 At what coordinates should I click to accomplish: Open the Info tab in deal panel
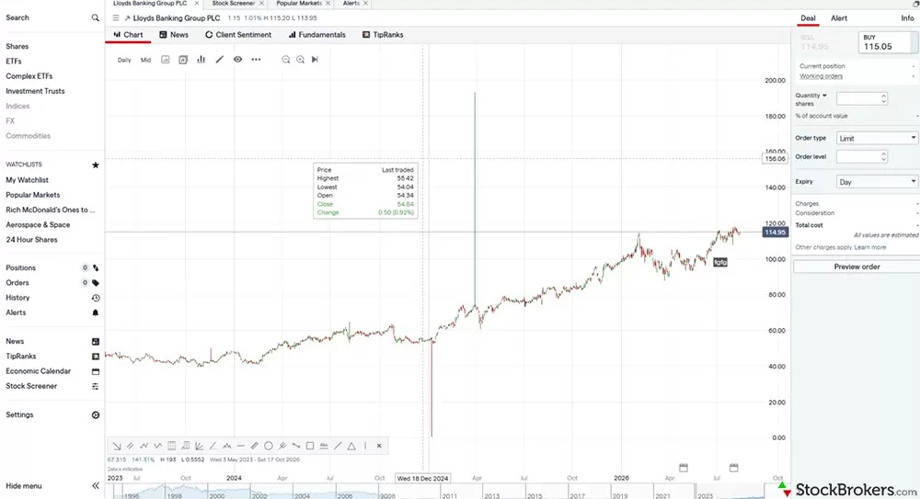(x=907, y=18)
